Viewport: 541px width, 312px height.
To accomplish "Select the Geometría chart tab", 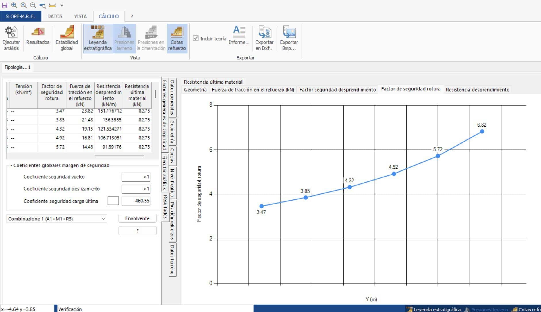I will tap(195, 90).
